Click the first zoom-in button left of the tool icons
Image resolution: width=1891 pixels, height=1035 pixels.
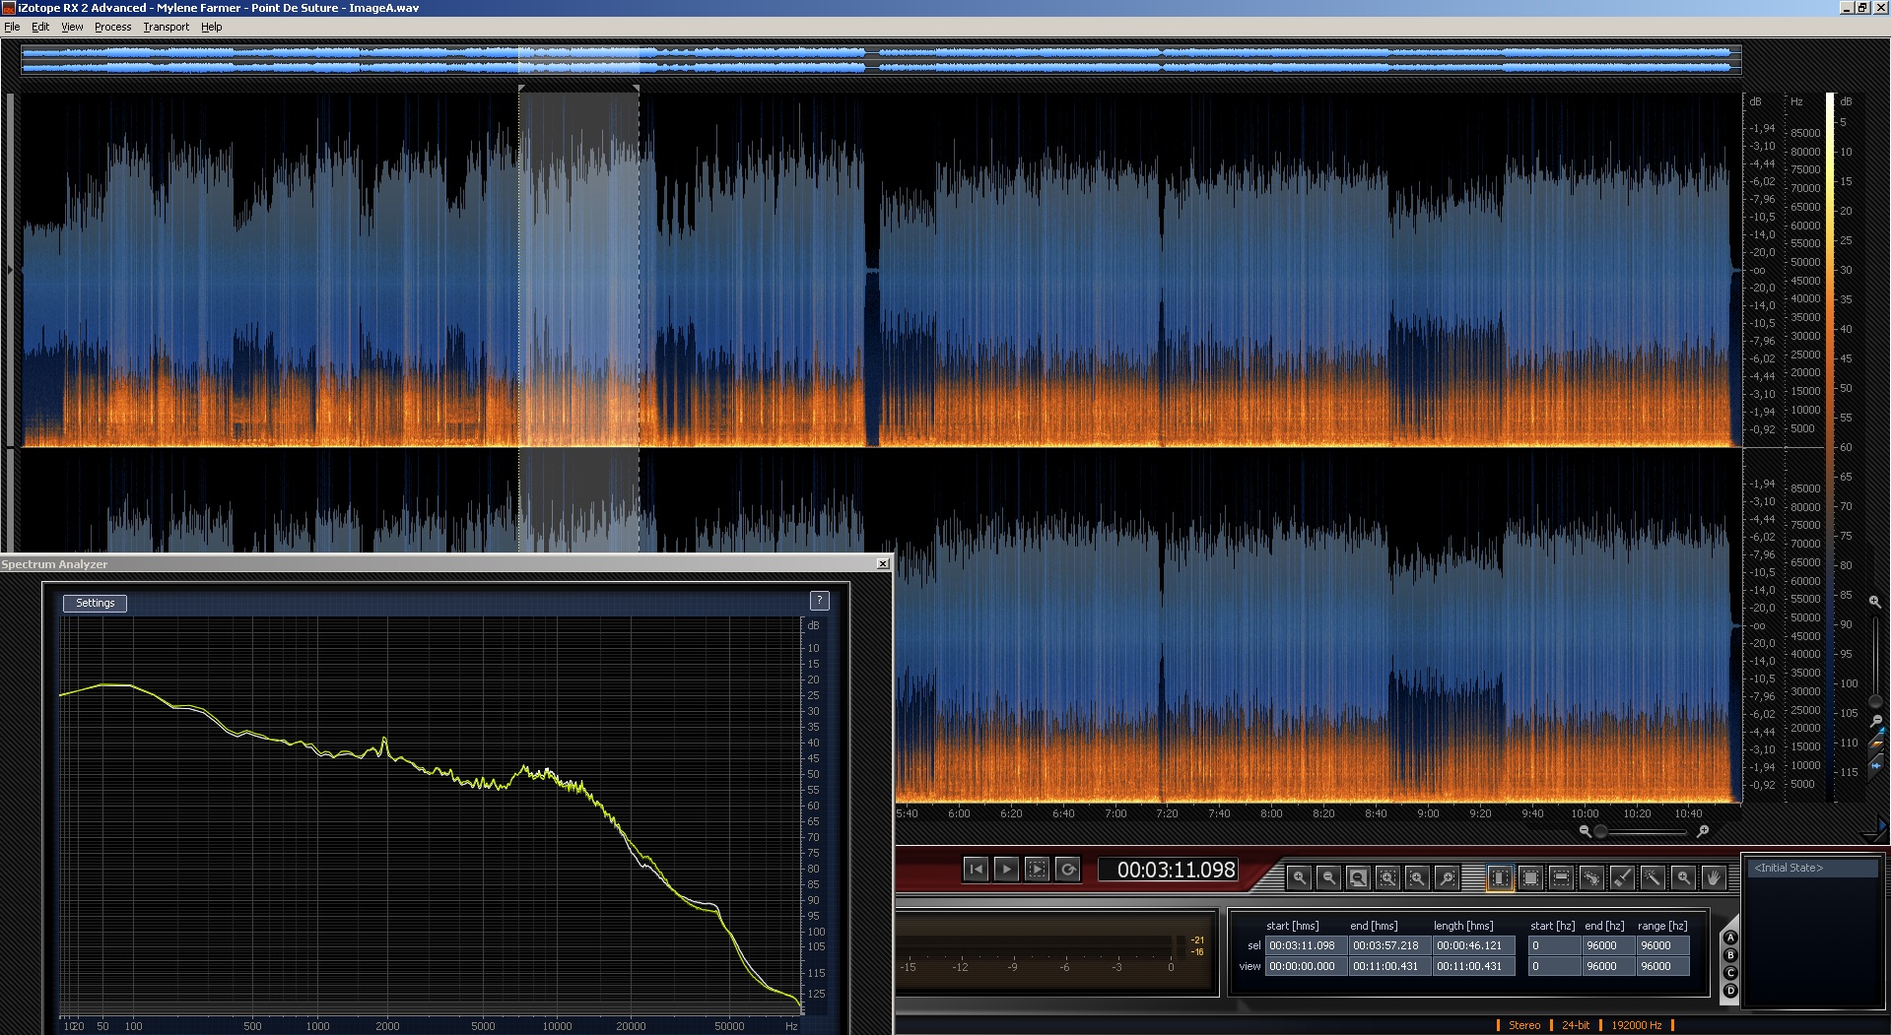click(x=1299, y=877)
